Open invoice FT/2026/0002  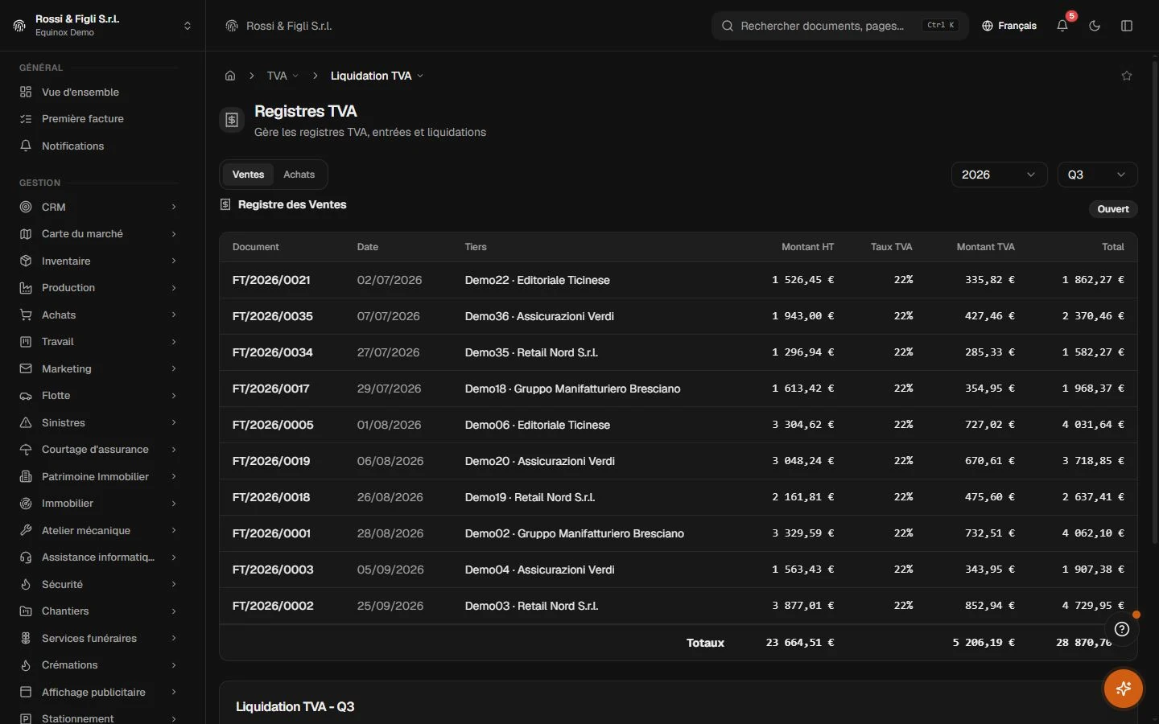(x=273, y=606)
